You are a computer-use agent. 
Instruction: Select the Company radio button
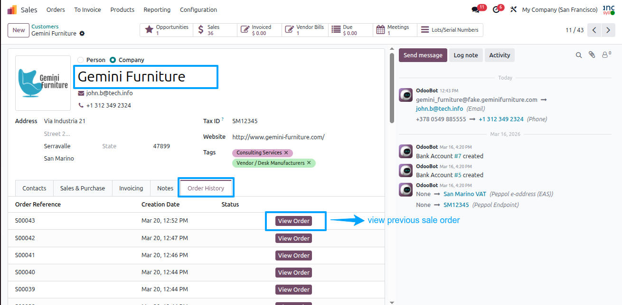coord(113,60)
